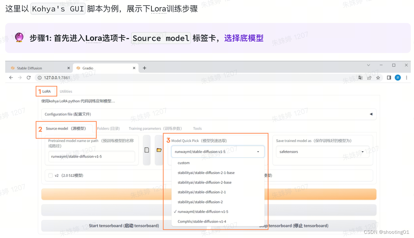
Task: Open the blue profile avatar icon
Action: tap(398, 78)
